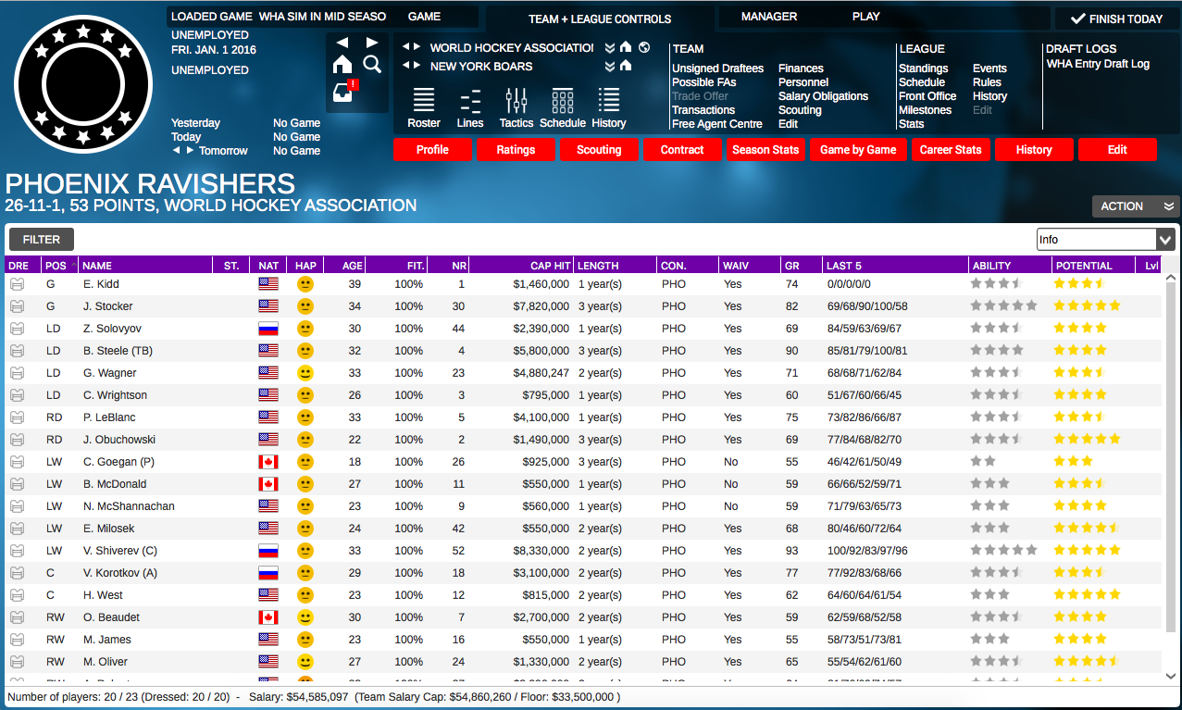The image size is (1182, 710).
Task: Click the globe icon beside World Hockey Association
Action: point(642,47)
